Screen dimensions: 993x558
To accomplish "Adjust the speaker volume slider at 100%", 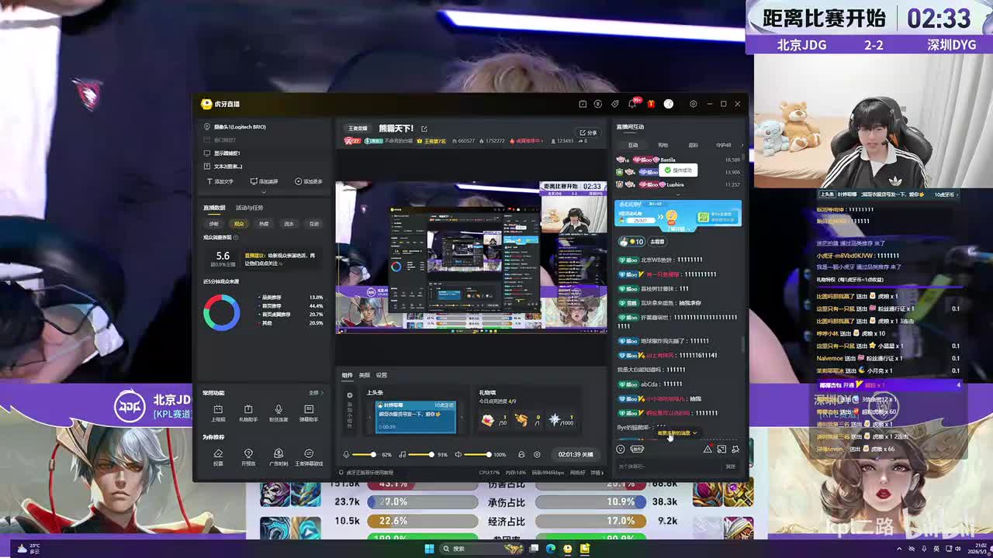I will [x=477, y=454].
